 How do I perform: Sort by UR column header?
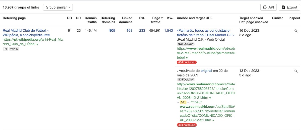tap(79, 18)
